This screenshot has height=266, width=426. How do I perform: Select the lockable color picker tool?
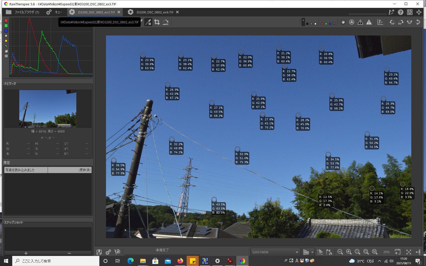[148, 22]
